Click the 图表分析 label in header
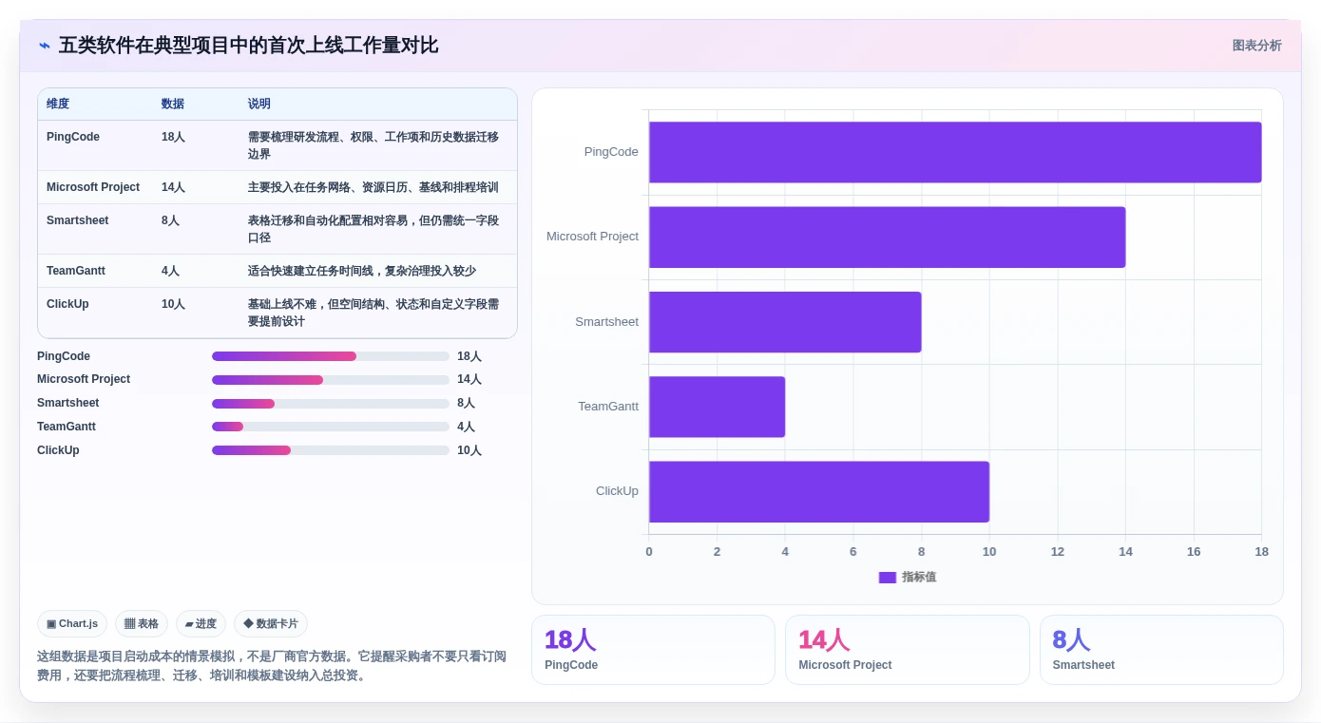The height and width of the screenshot is (723, 1321). tap(1256, 46)
